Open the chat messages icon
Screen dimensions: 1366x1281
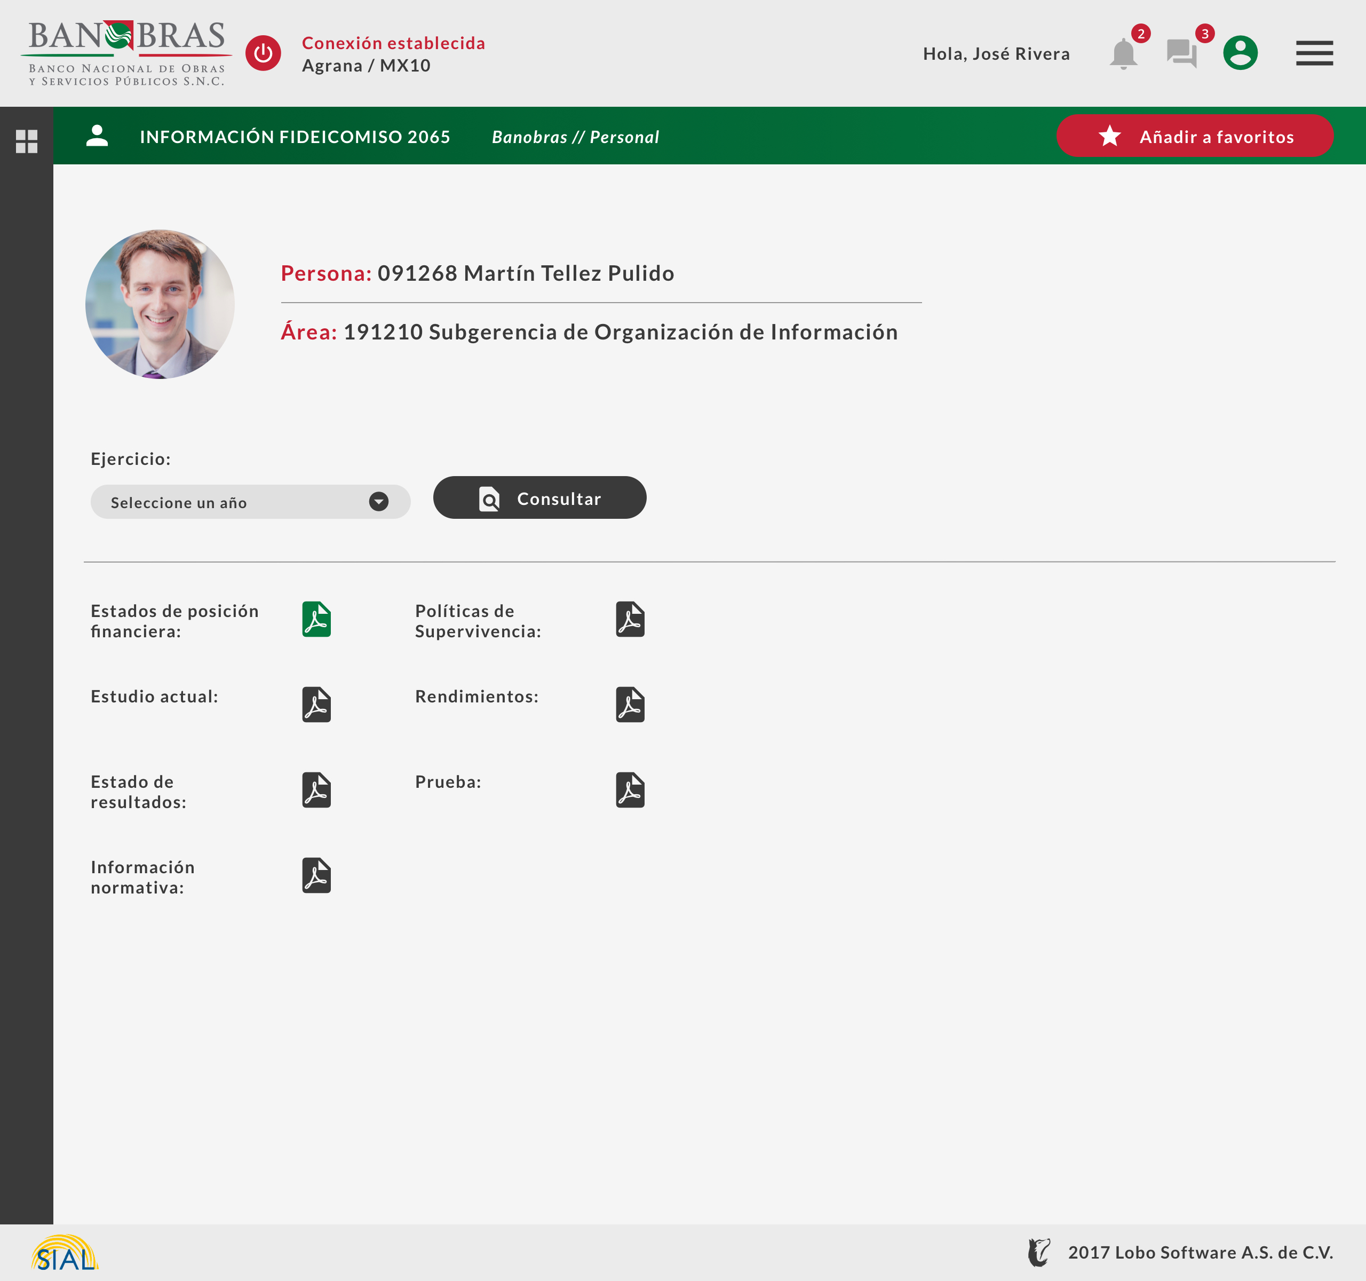(1181, 53)
